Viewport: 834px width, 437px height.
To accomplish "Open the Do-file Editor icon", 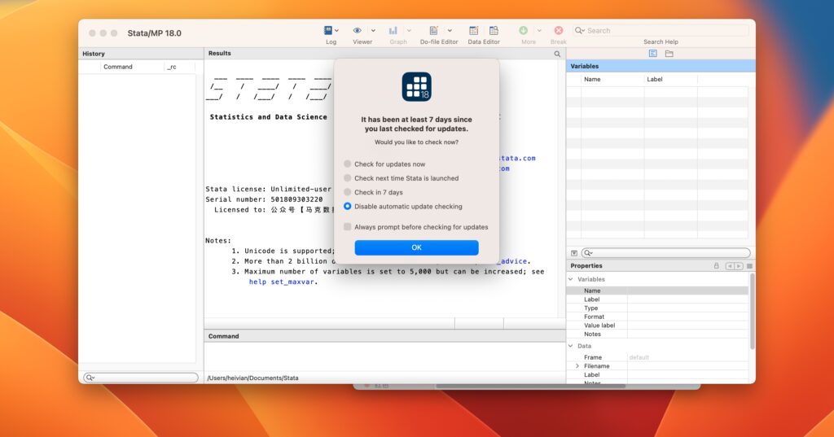I will (x=433, y=30).
